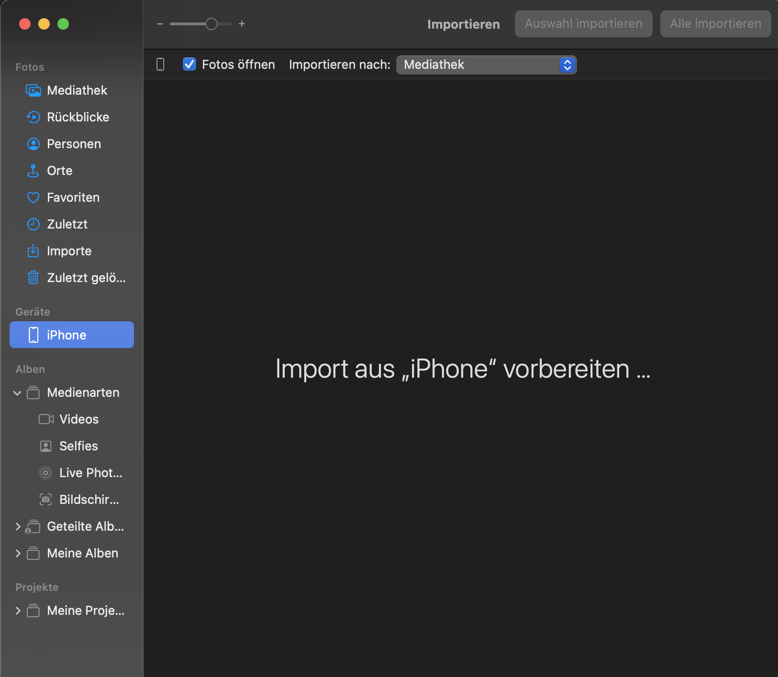The height and width of the screenshot is (677, 778).
Task: Toggle the Fotos öffnen checkbox
Action: point(189,64)
